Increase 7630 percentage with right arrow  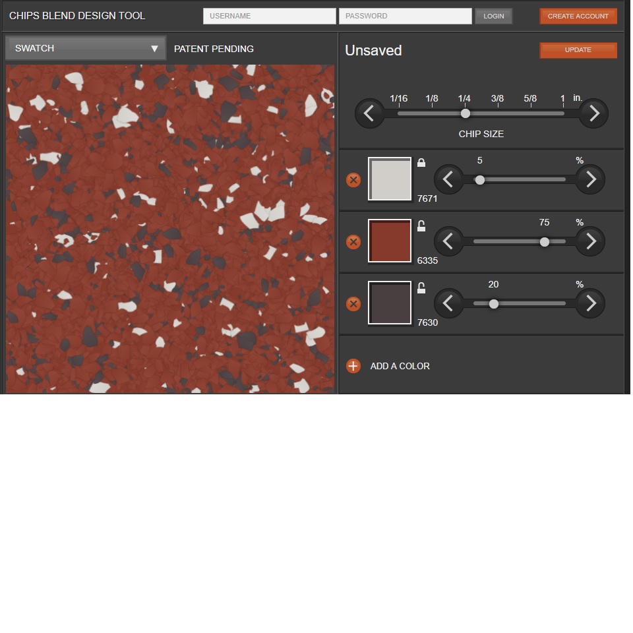pyautogui.click(x=590, y=303)
